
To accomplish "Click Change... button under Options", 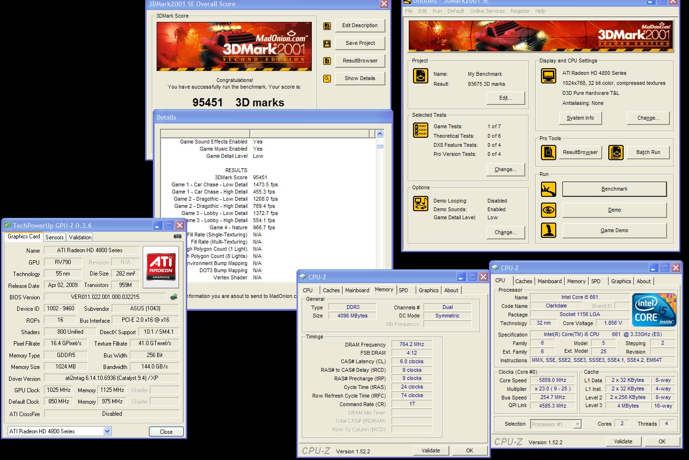I will point(506,233).
